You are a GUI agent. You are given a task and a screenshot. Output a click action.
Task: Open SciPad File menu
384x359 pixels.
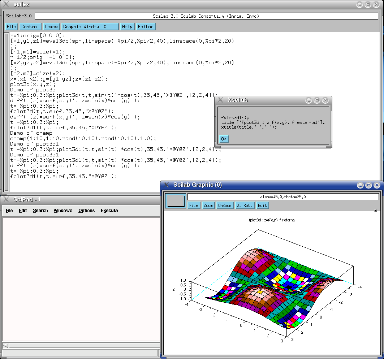click(9, 210)
